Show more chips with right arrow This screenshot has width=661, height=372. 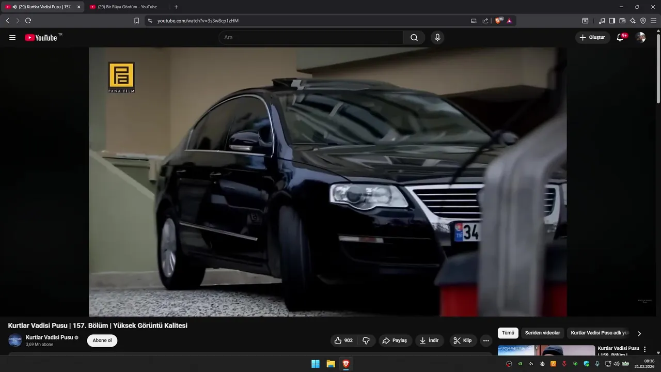coord(639,334)
